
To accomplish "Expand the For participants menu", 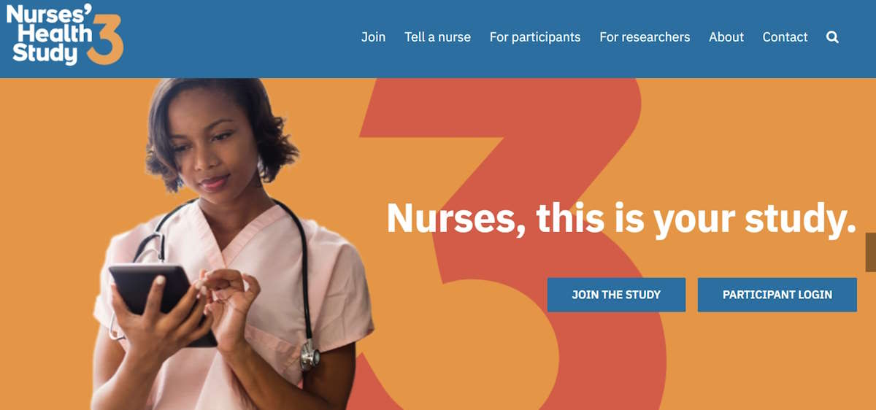I will pos(535,37).
